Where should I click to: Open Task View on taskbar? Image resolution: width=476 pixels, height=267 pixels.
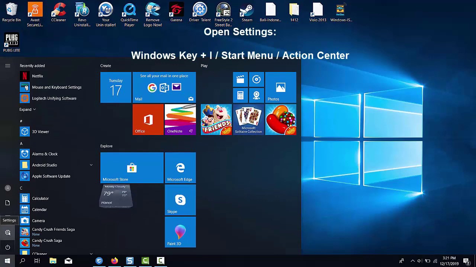pyautogui.click(x=37, y=261)
